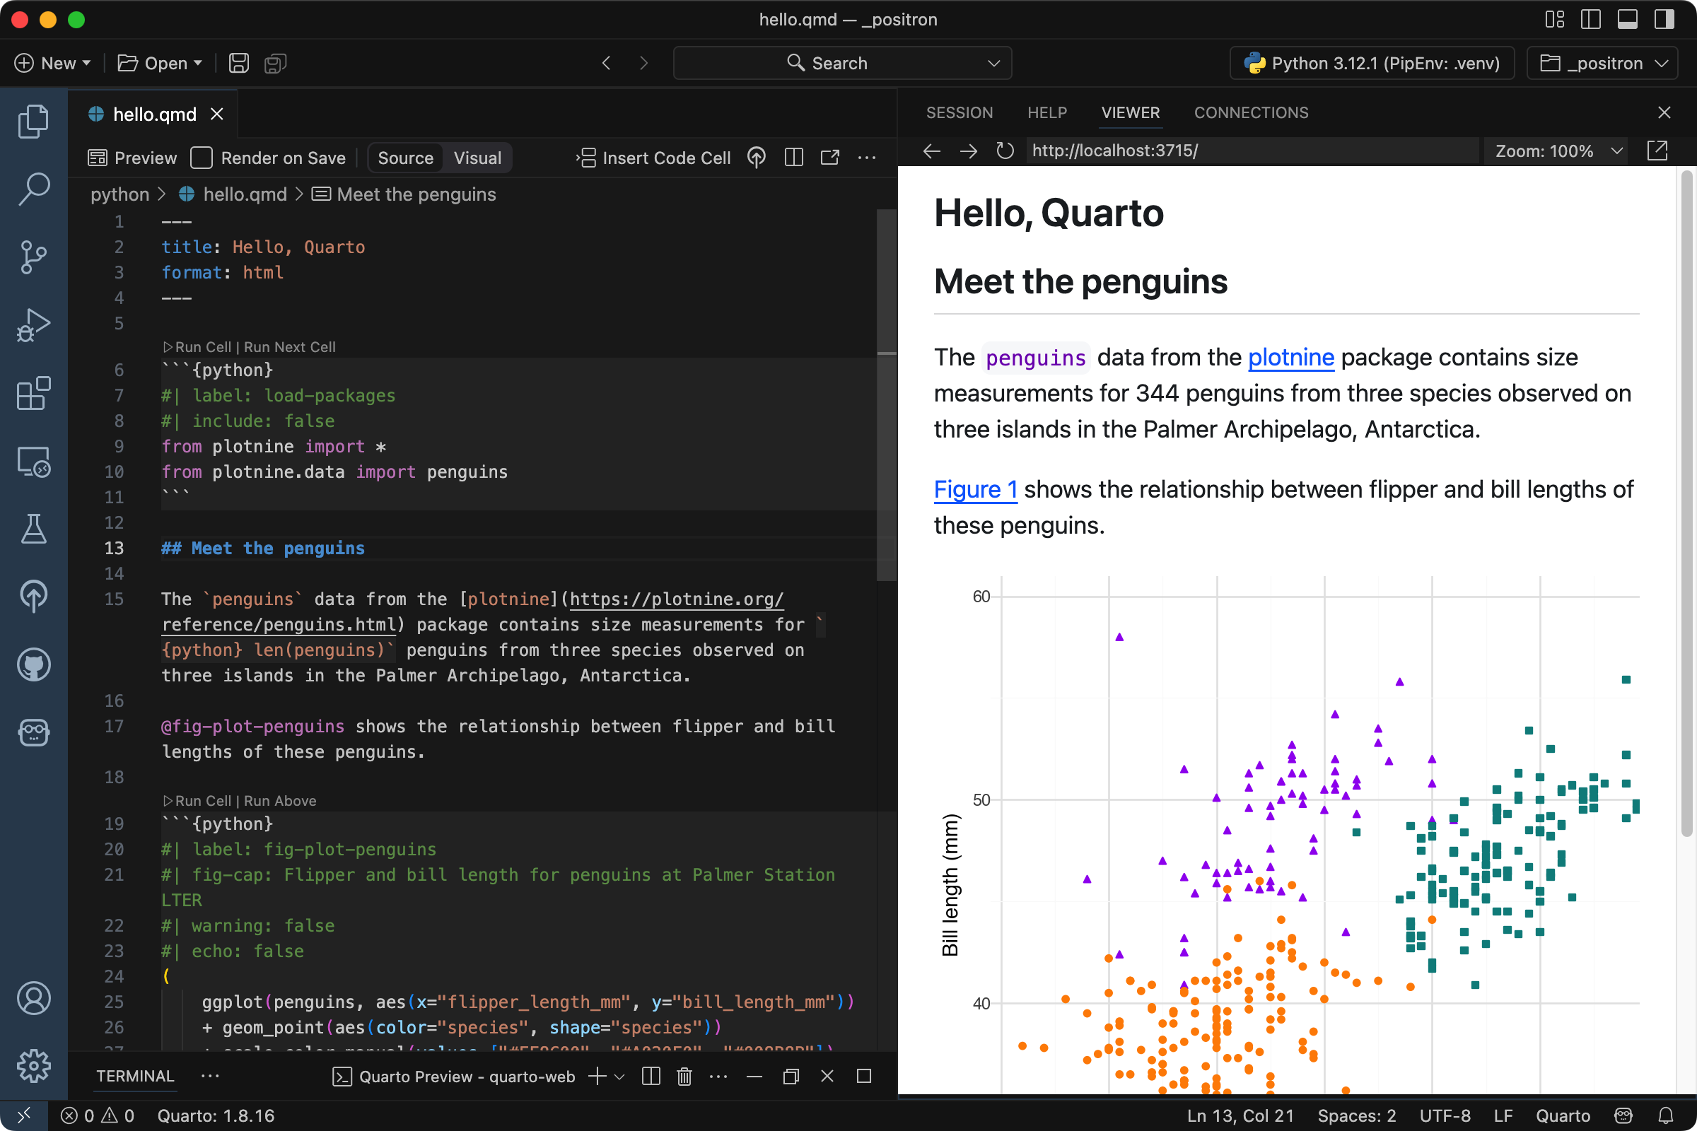This screenshot has height=1131, width=1697.
Task: Click the GitHub icon in the activity bar
Action: pos(33,665)
